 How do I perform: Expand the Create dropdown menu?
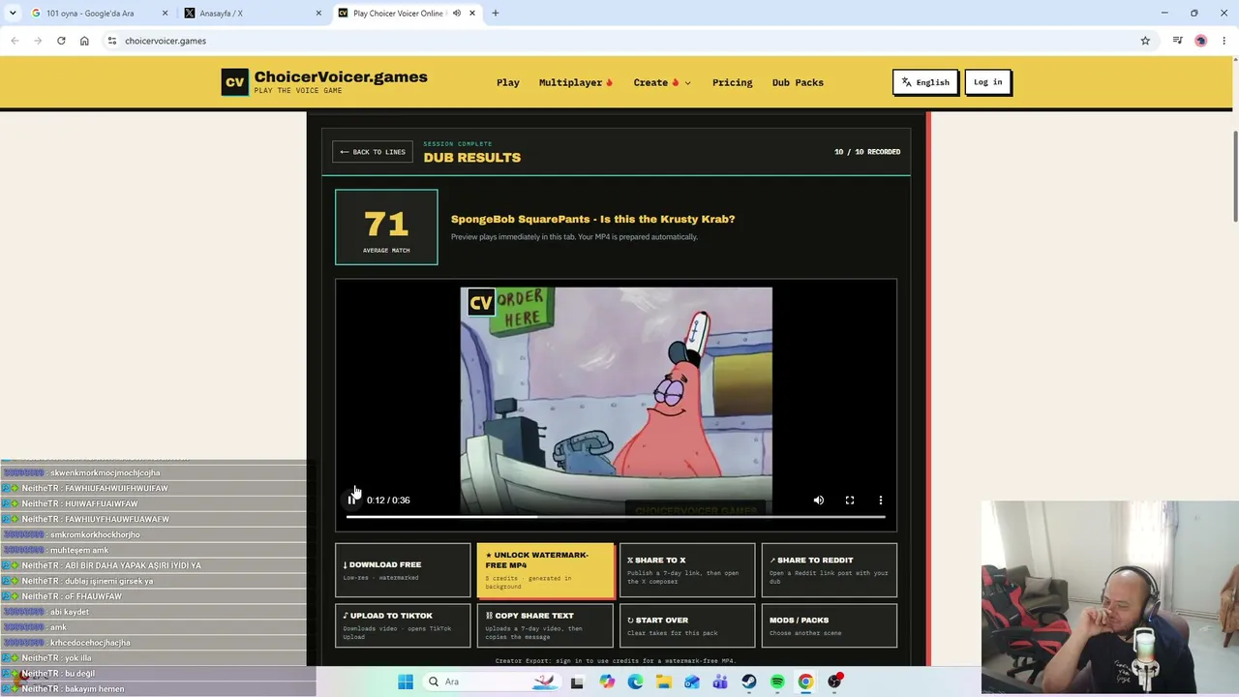point(662,82)
